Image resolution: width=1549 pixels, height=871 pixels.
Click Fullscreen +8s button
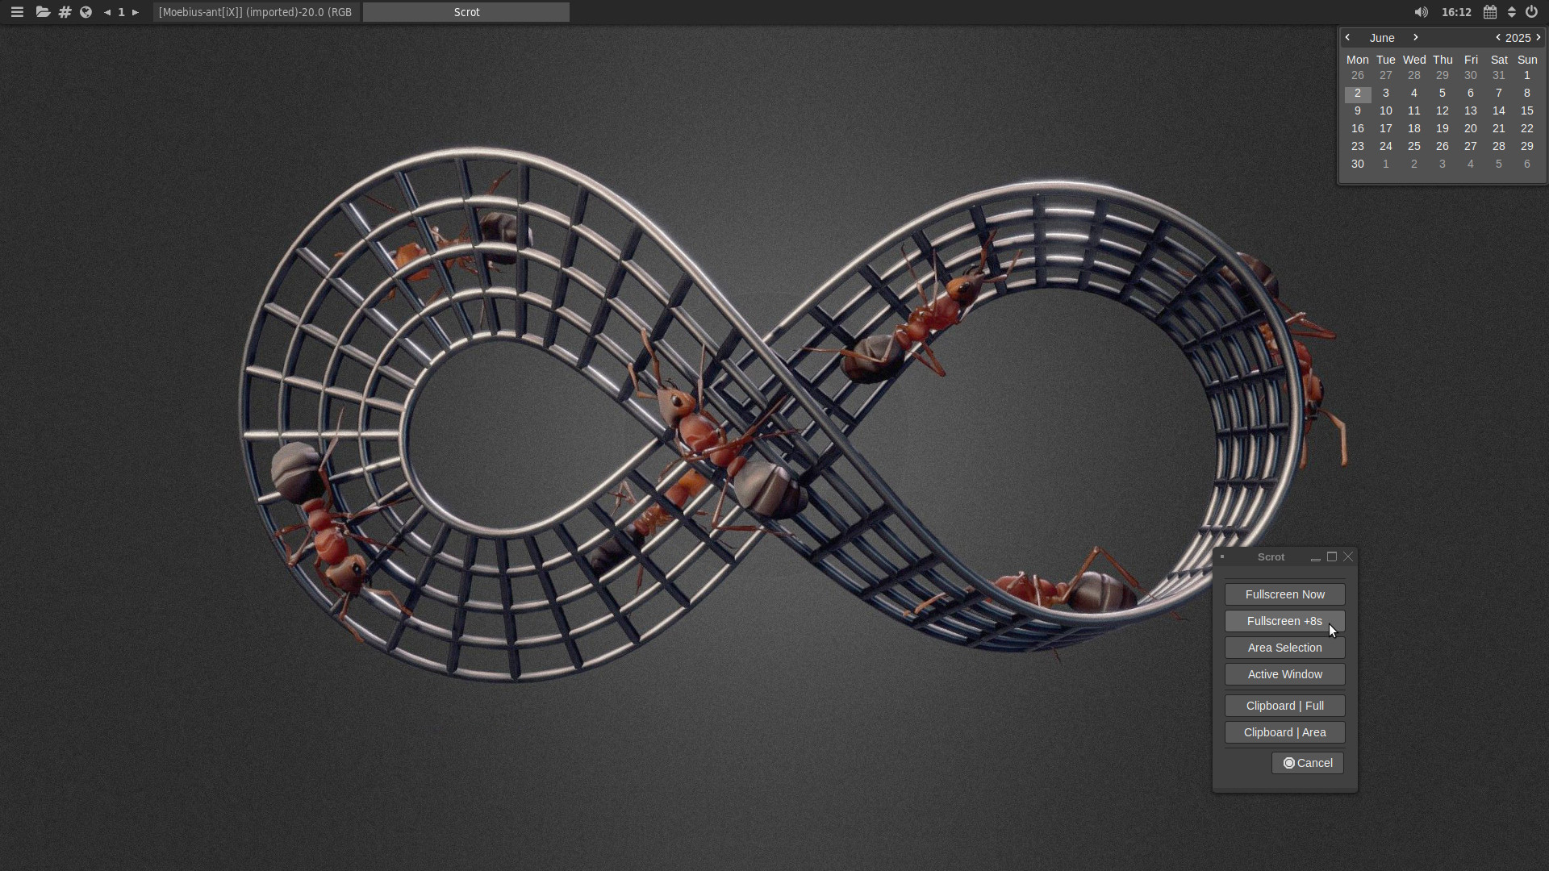(x=1285, y=621)
